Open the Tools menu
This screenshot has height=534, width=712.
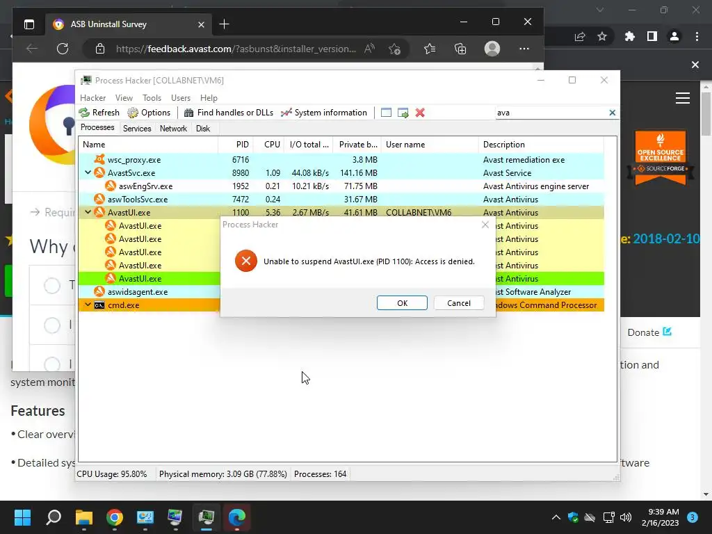[x=152, y=97]
